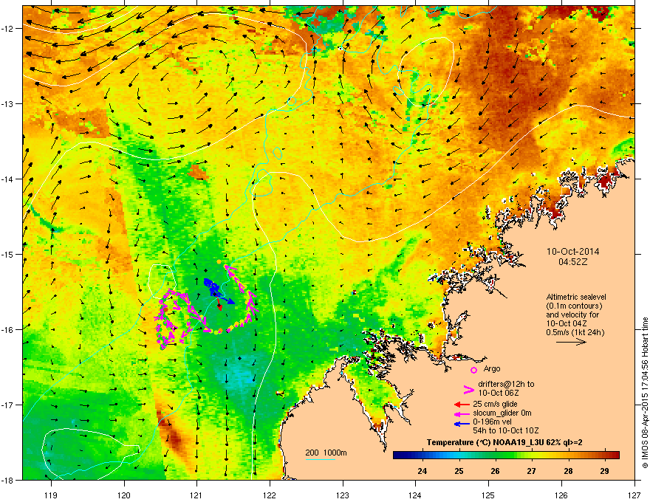Click the latitude axis label -18
Viewport: 650px width, 502px height.
[x=7, y=480]
